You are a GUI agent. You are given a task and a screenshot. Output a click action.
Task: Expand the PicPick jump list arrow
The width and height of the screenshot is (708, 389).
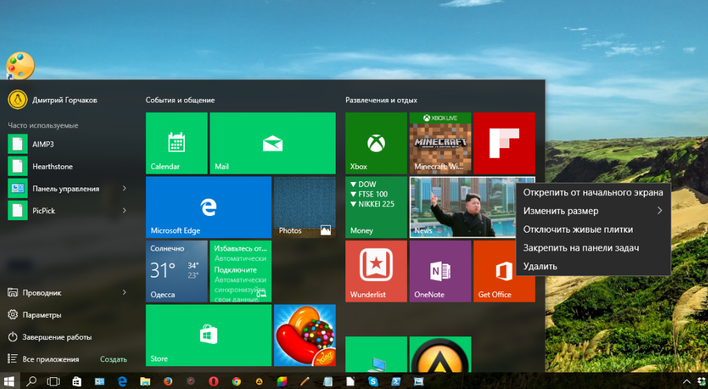tap(125, 210)
